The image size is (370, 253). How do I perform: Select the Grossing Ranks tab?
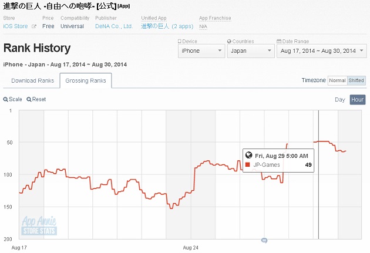coord(86,80)
